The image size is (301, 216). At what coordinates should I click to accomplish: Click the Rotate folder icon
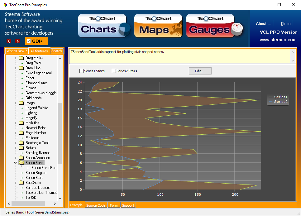point(21,148)
